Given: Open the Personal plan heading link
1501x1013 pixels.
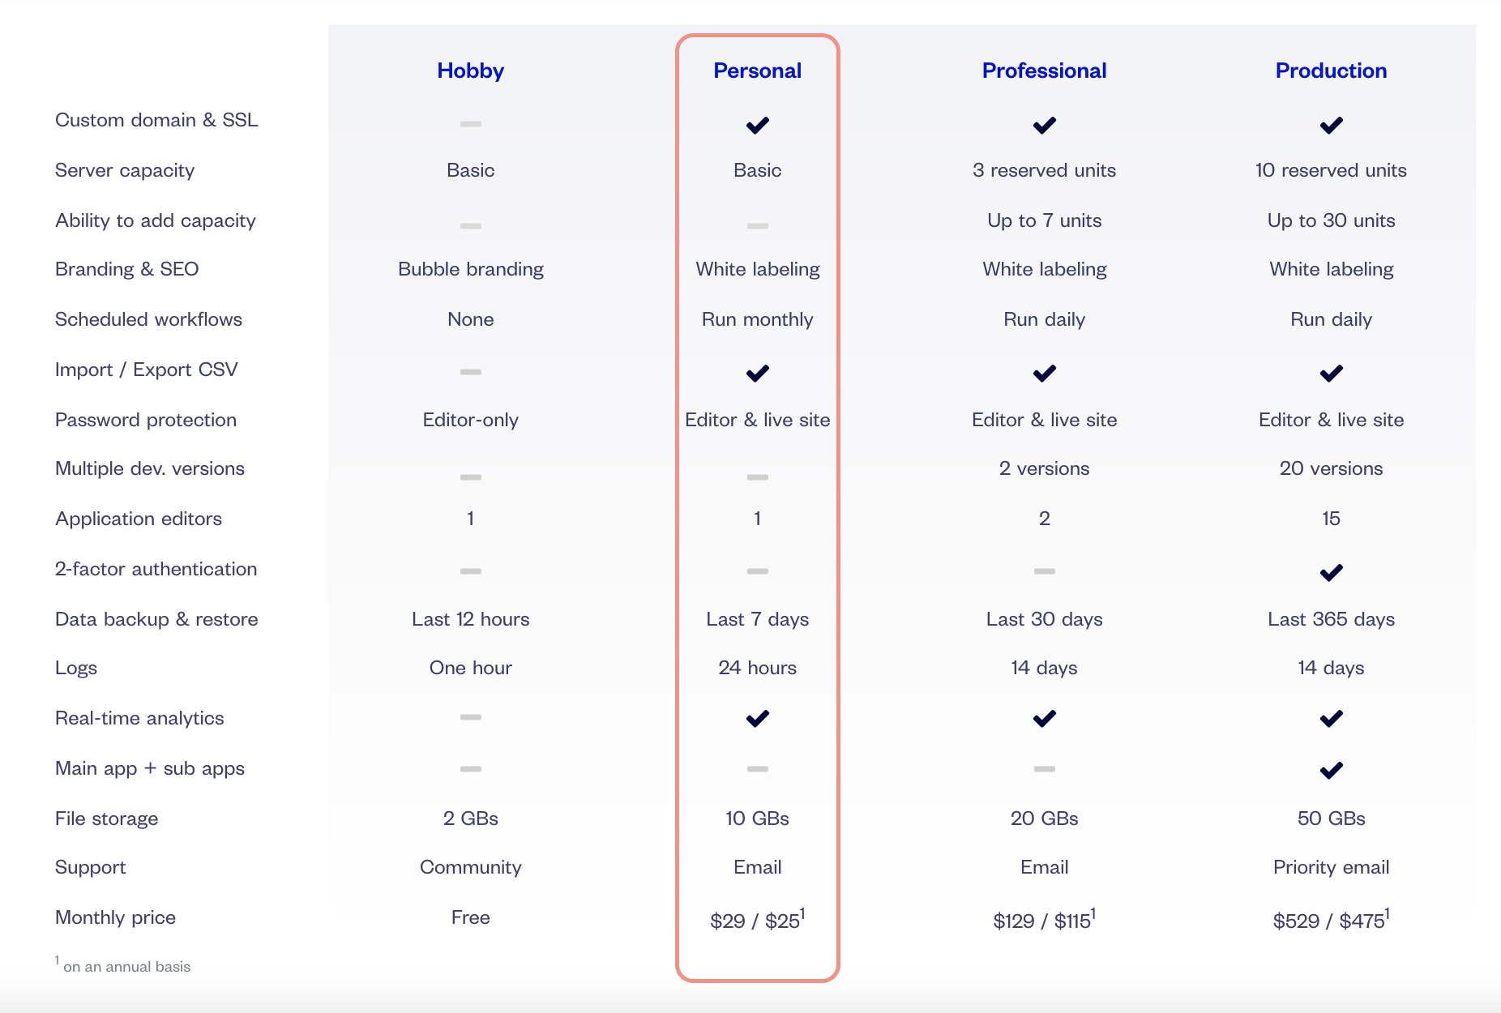Looking at the screenshot, I should click(757, 71).
